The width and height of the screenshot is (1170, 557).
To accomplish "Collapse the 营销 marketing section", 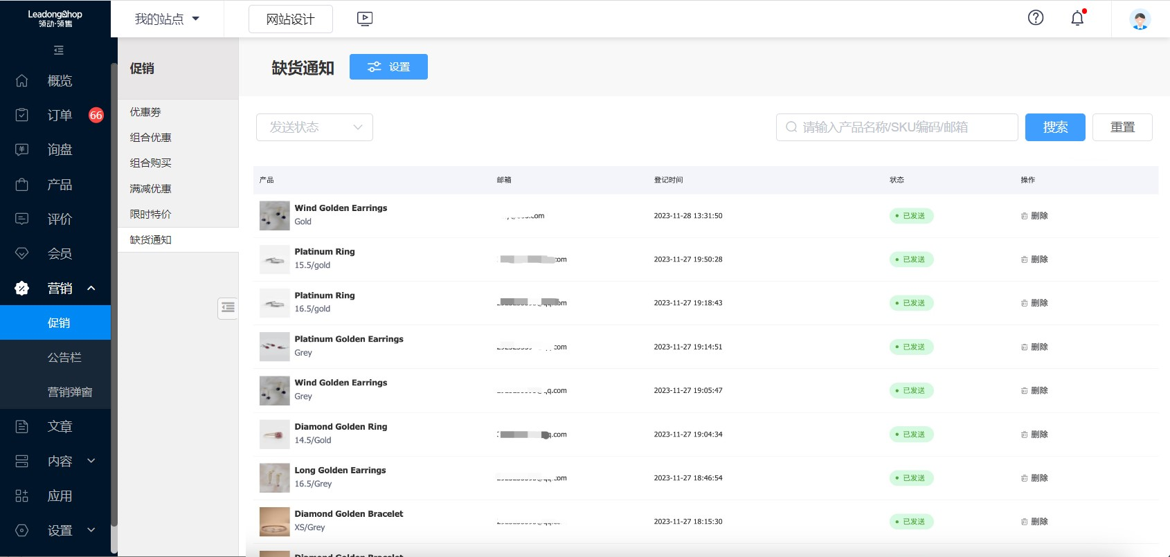I will tap(91, 288).
